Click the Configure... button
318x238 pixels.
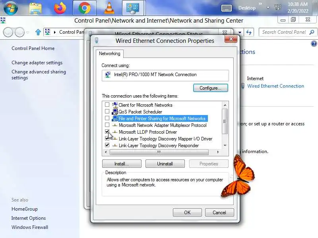(x=211, y=88)
